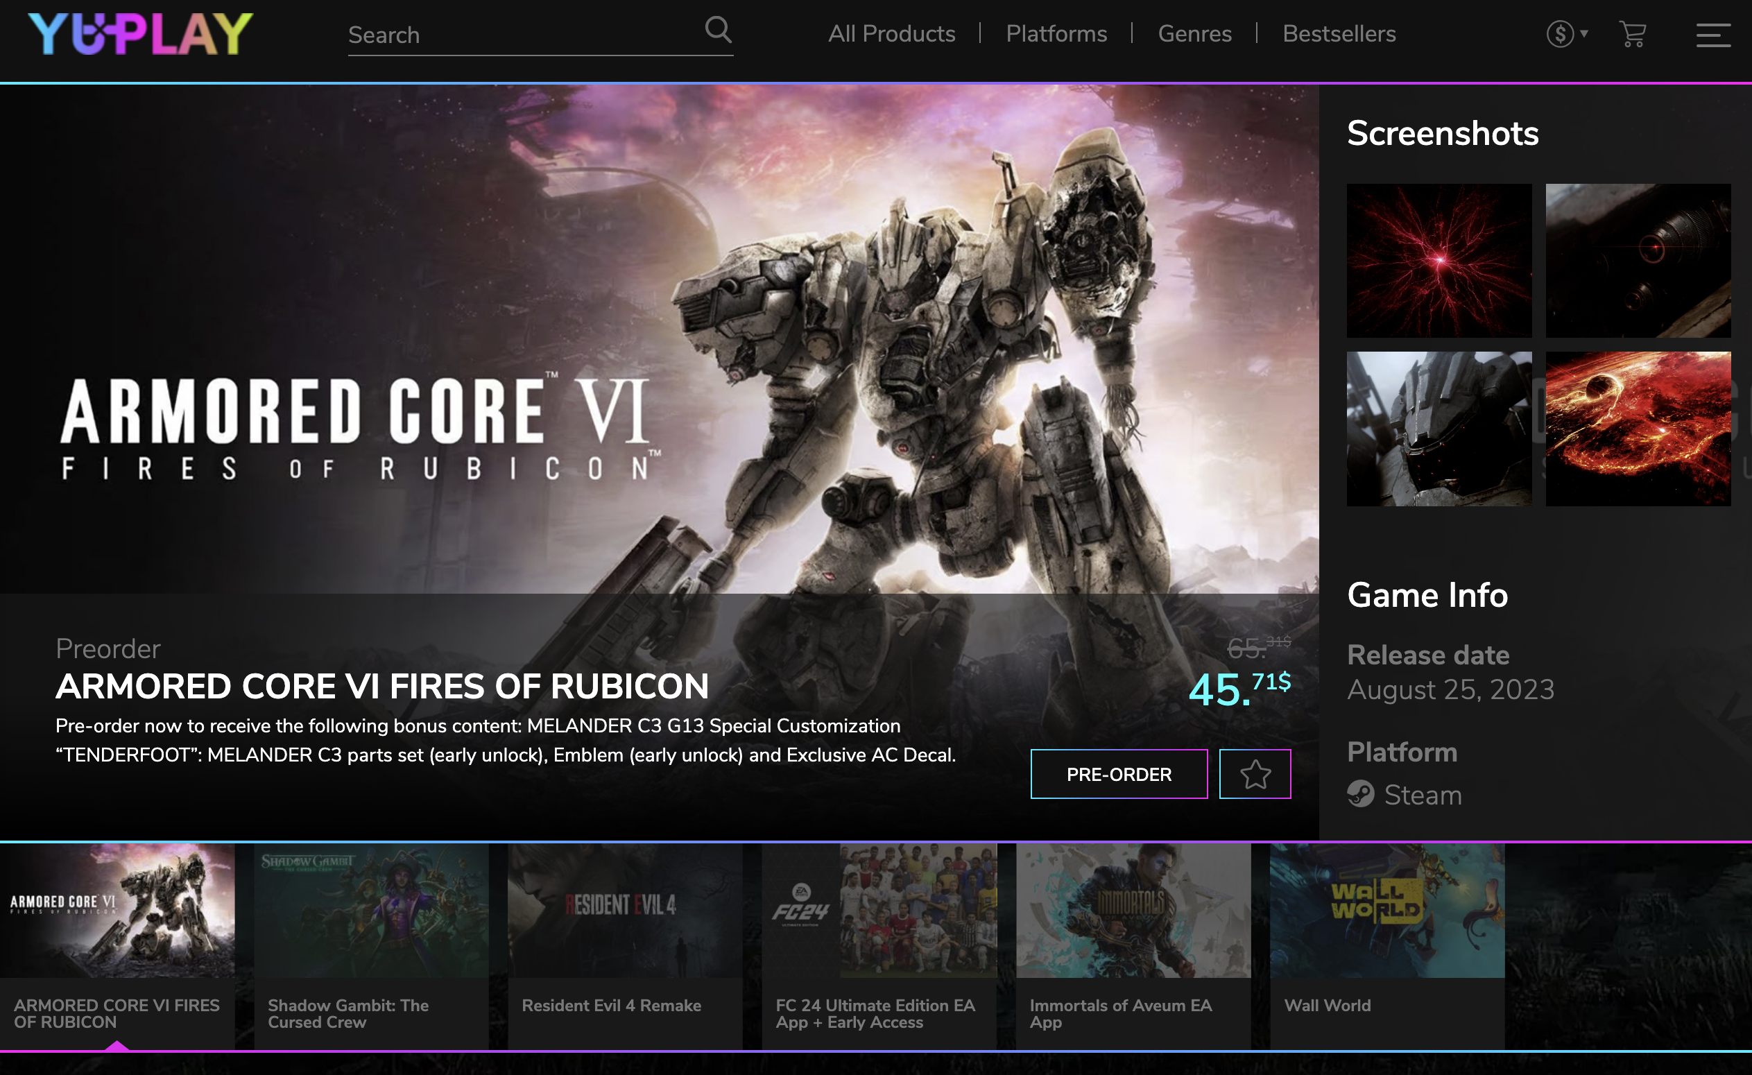Open the Genres menu
The width and height of the screenshot is (1752, 1075).
point(1194,33)
